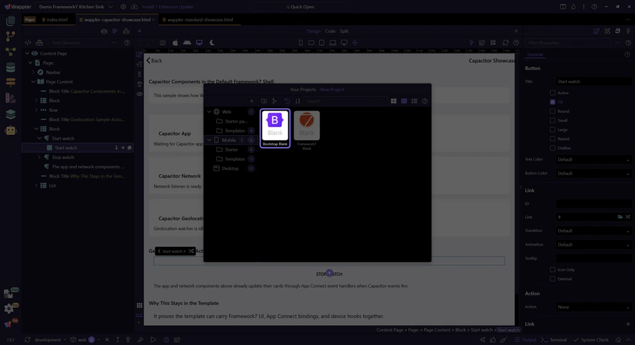
Task: Open the Action dropdown
Action: pyautogui.click(x=593, y=307)
